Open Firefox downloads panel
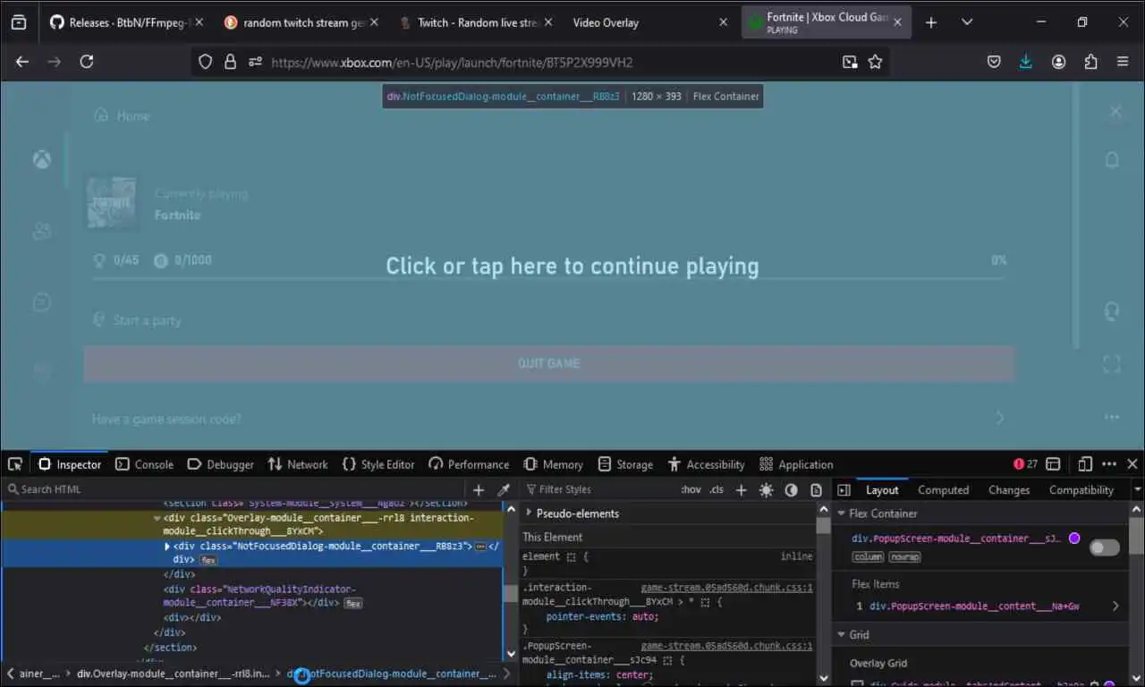The height and width of the screenshot is (687, 1145). [x=1026, y=62]
